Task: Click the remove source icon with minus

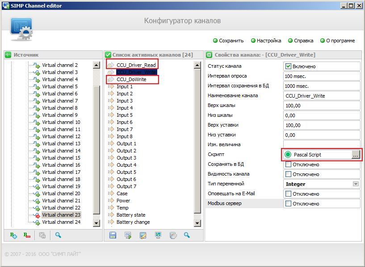Action: tap(27, 235)
